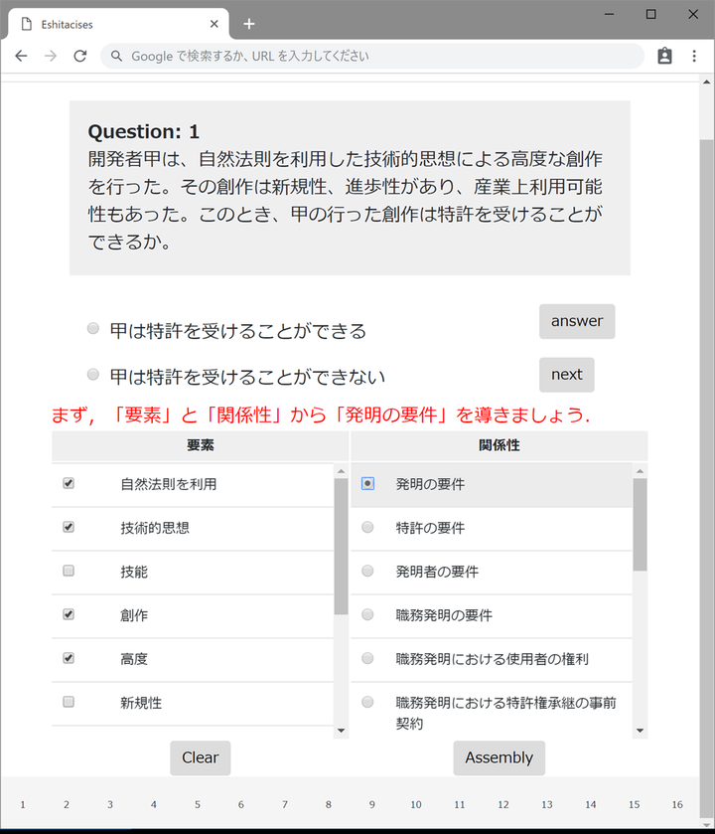Open a new tab with plus icon

[x=248, y=24]
